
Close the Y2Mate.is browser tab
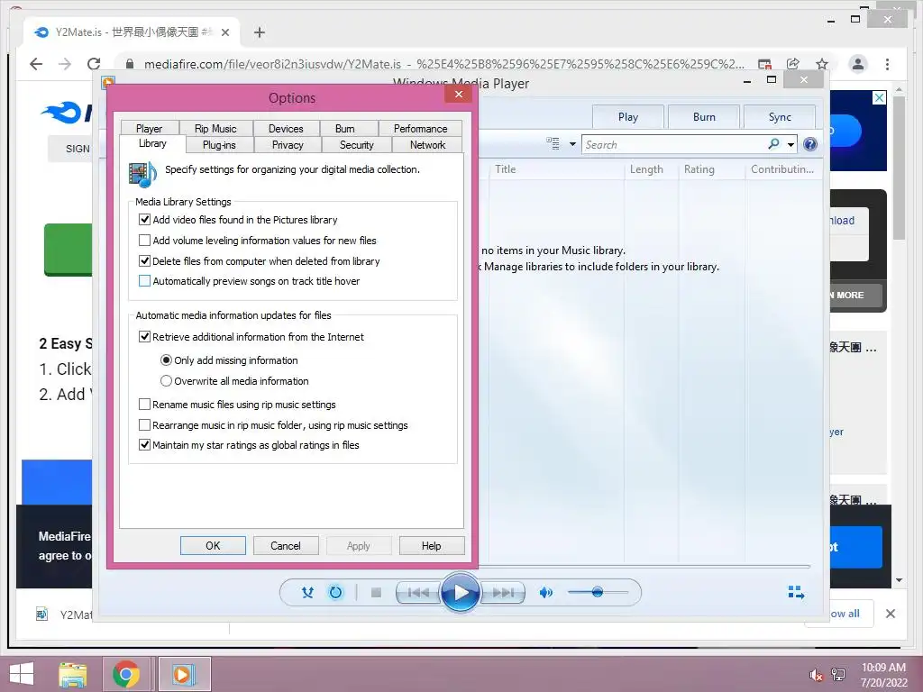coord(224,32)
